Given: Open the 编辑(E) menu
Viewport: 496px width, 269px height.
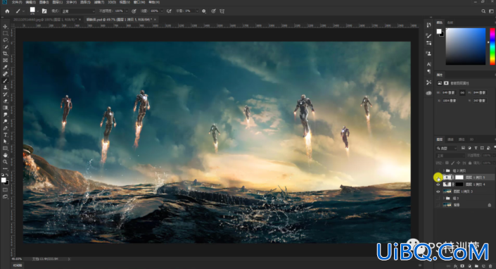Looking at the screenshot, I should click(30, 2).
